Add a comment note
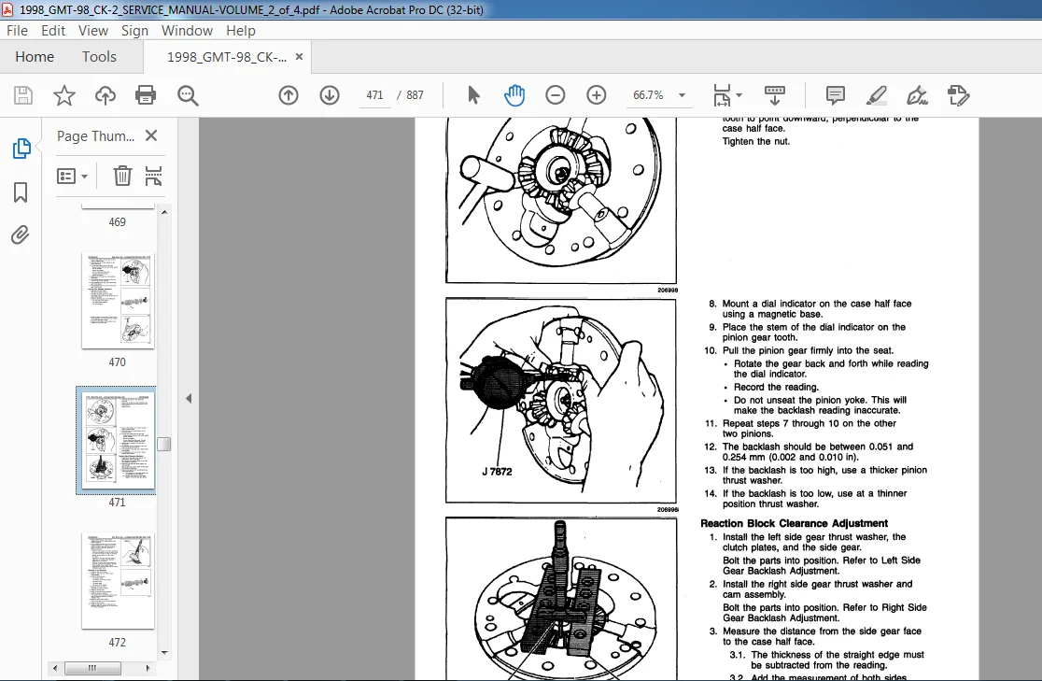 (x=836, y=95)
